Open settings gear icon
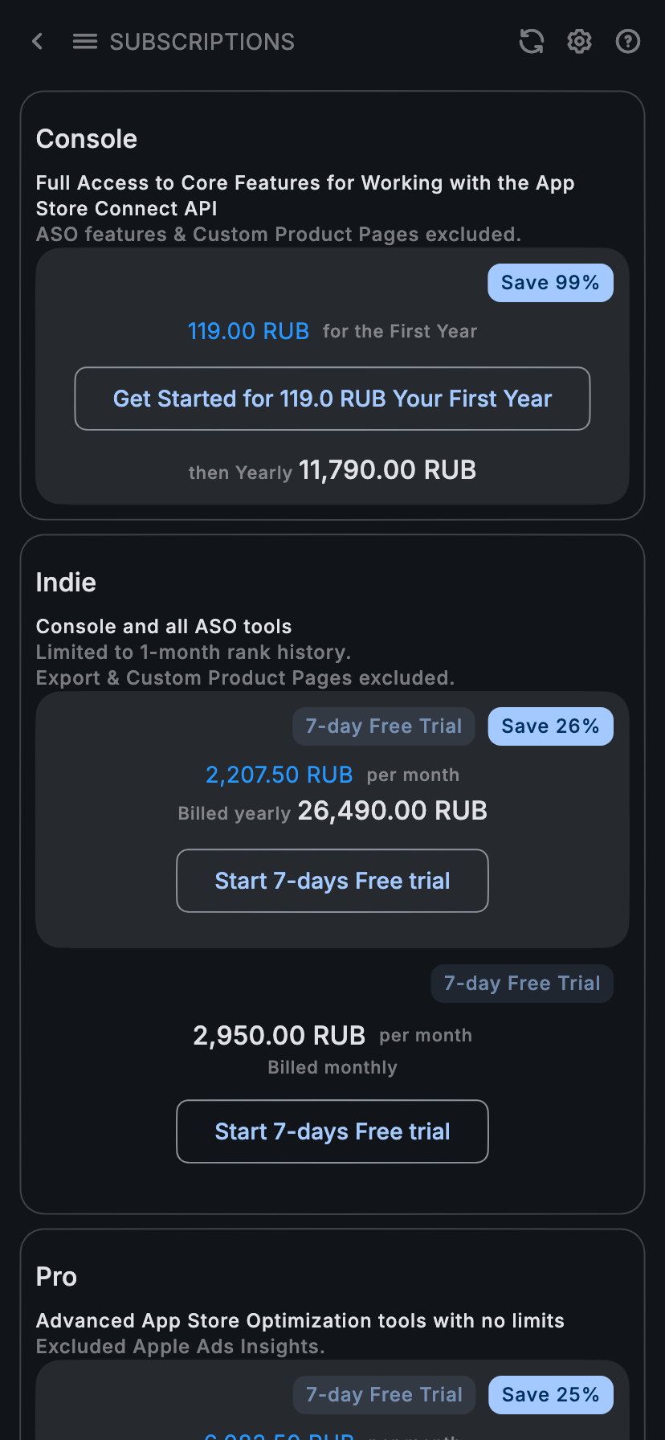 [579, 41]
